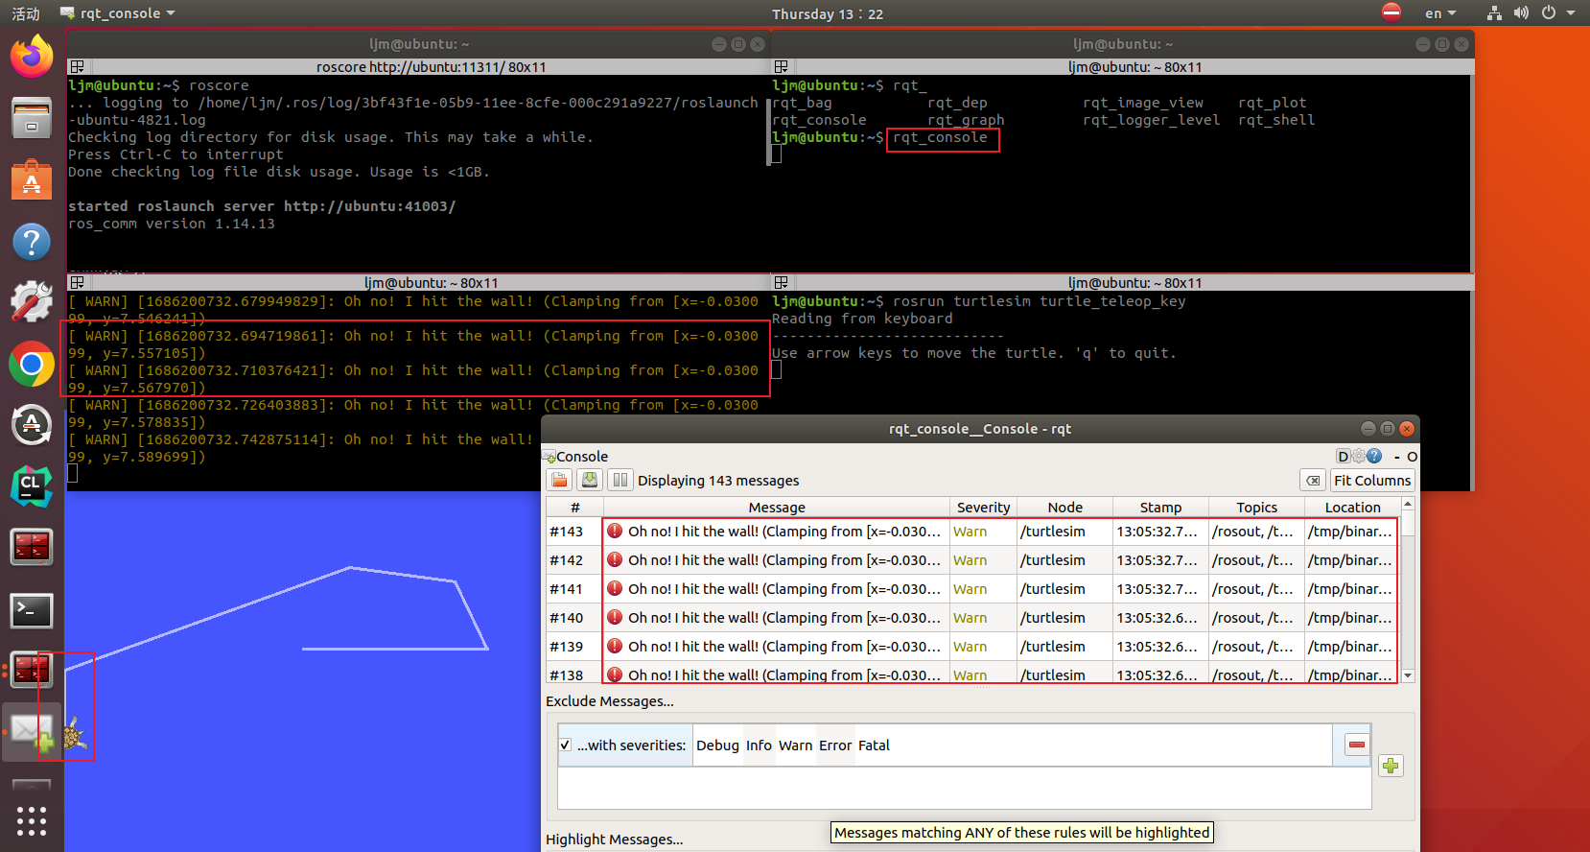The width and height of the screenshot is (1590, 852).
Task: Select message row #143
Action: [x=972, y=531]
